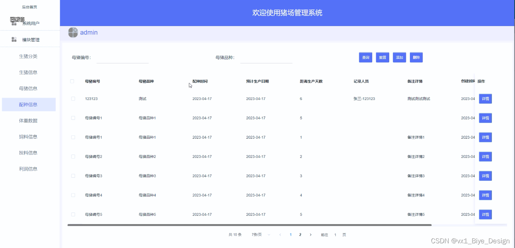Screen dimensions: 515x248
Task: Open 详情 for 母猪编号5 row
Action: (x=485, y=214)
